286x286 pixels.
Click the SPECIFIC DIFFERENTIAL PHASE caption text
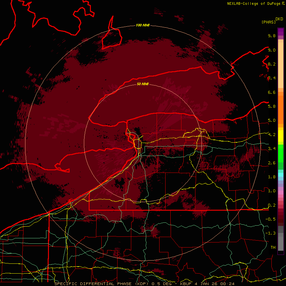[x=93, y=284]
